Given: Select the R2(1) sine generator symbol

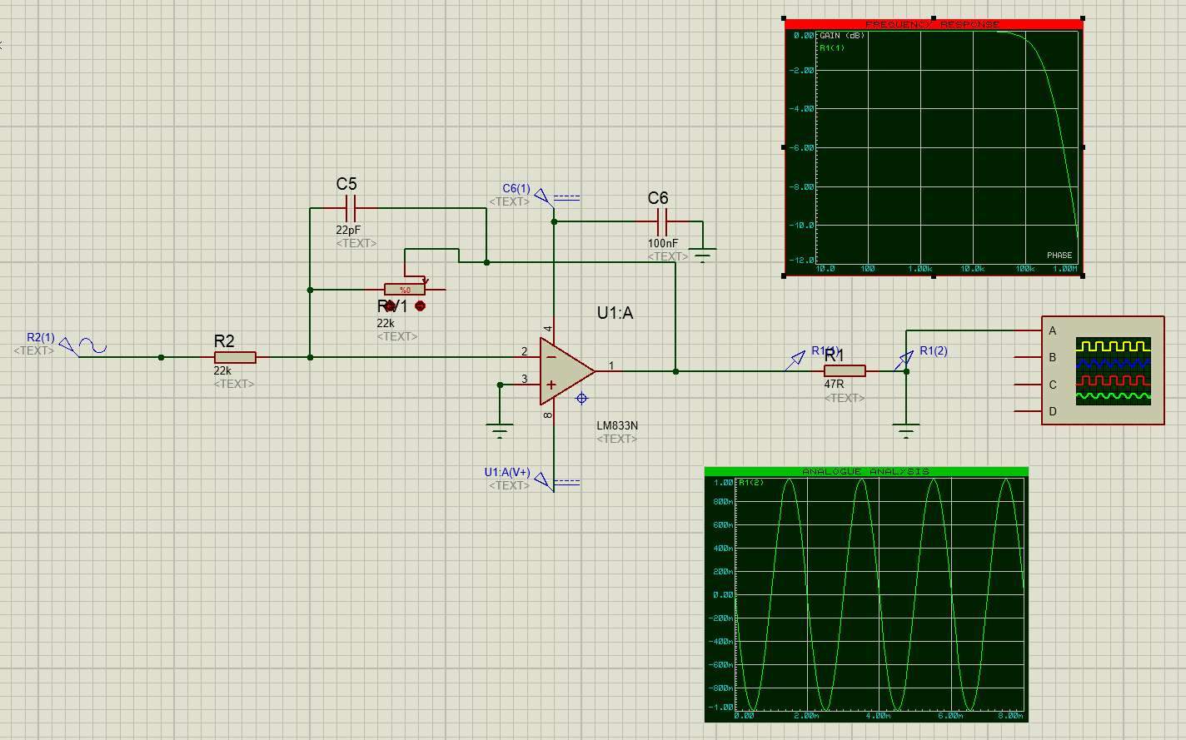Looking at the screenshot, I should pyautogui.click(x=92, y=346).
